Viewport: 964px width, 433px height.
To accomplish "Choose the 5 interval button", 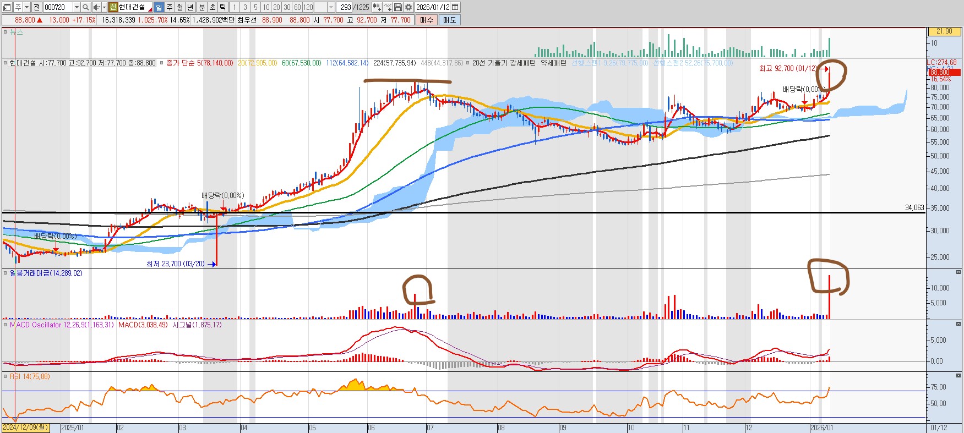I will pos(255,7).
